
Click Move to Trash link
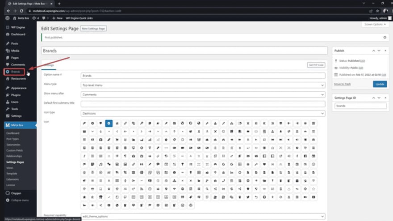click(x=342, y=84)
